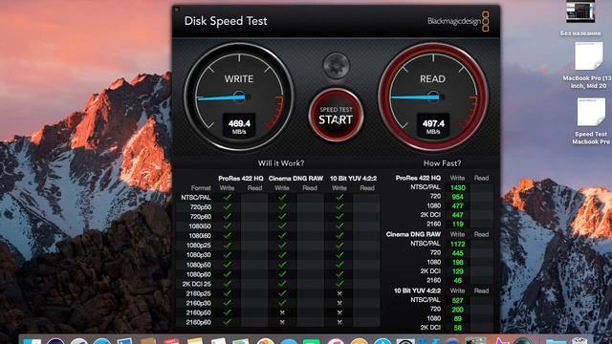612x344 pixels.
Task: Click the Blackmagicdesign logo
Action: 458,21
